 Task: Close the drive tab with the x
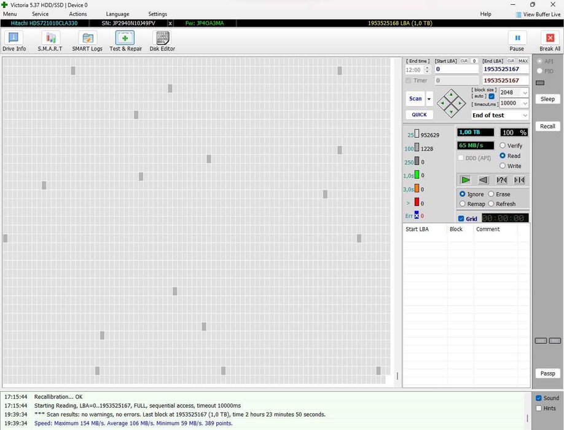(x=170, y=23)
